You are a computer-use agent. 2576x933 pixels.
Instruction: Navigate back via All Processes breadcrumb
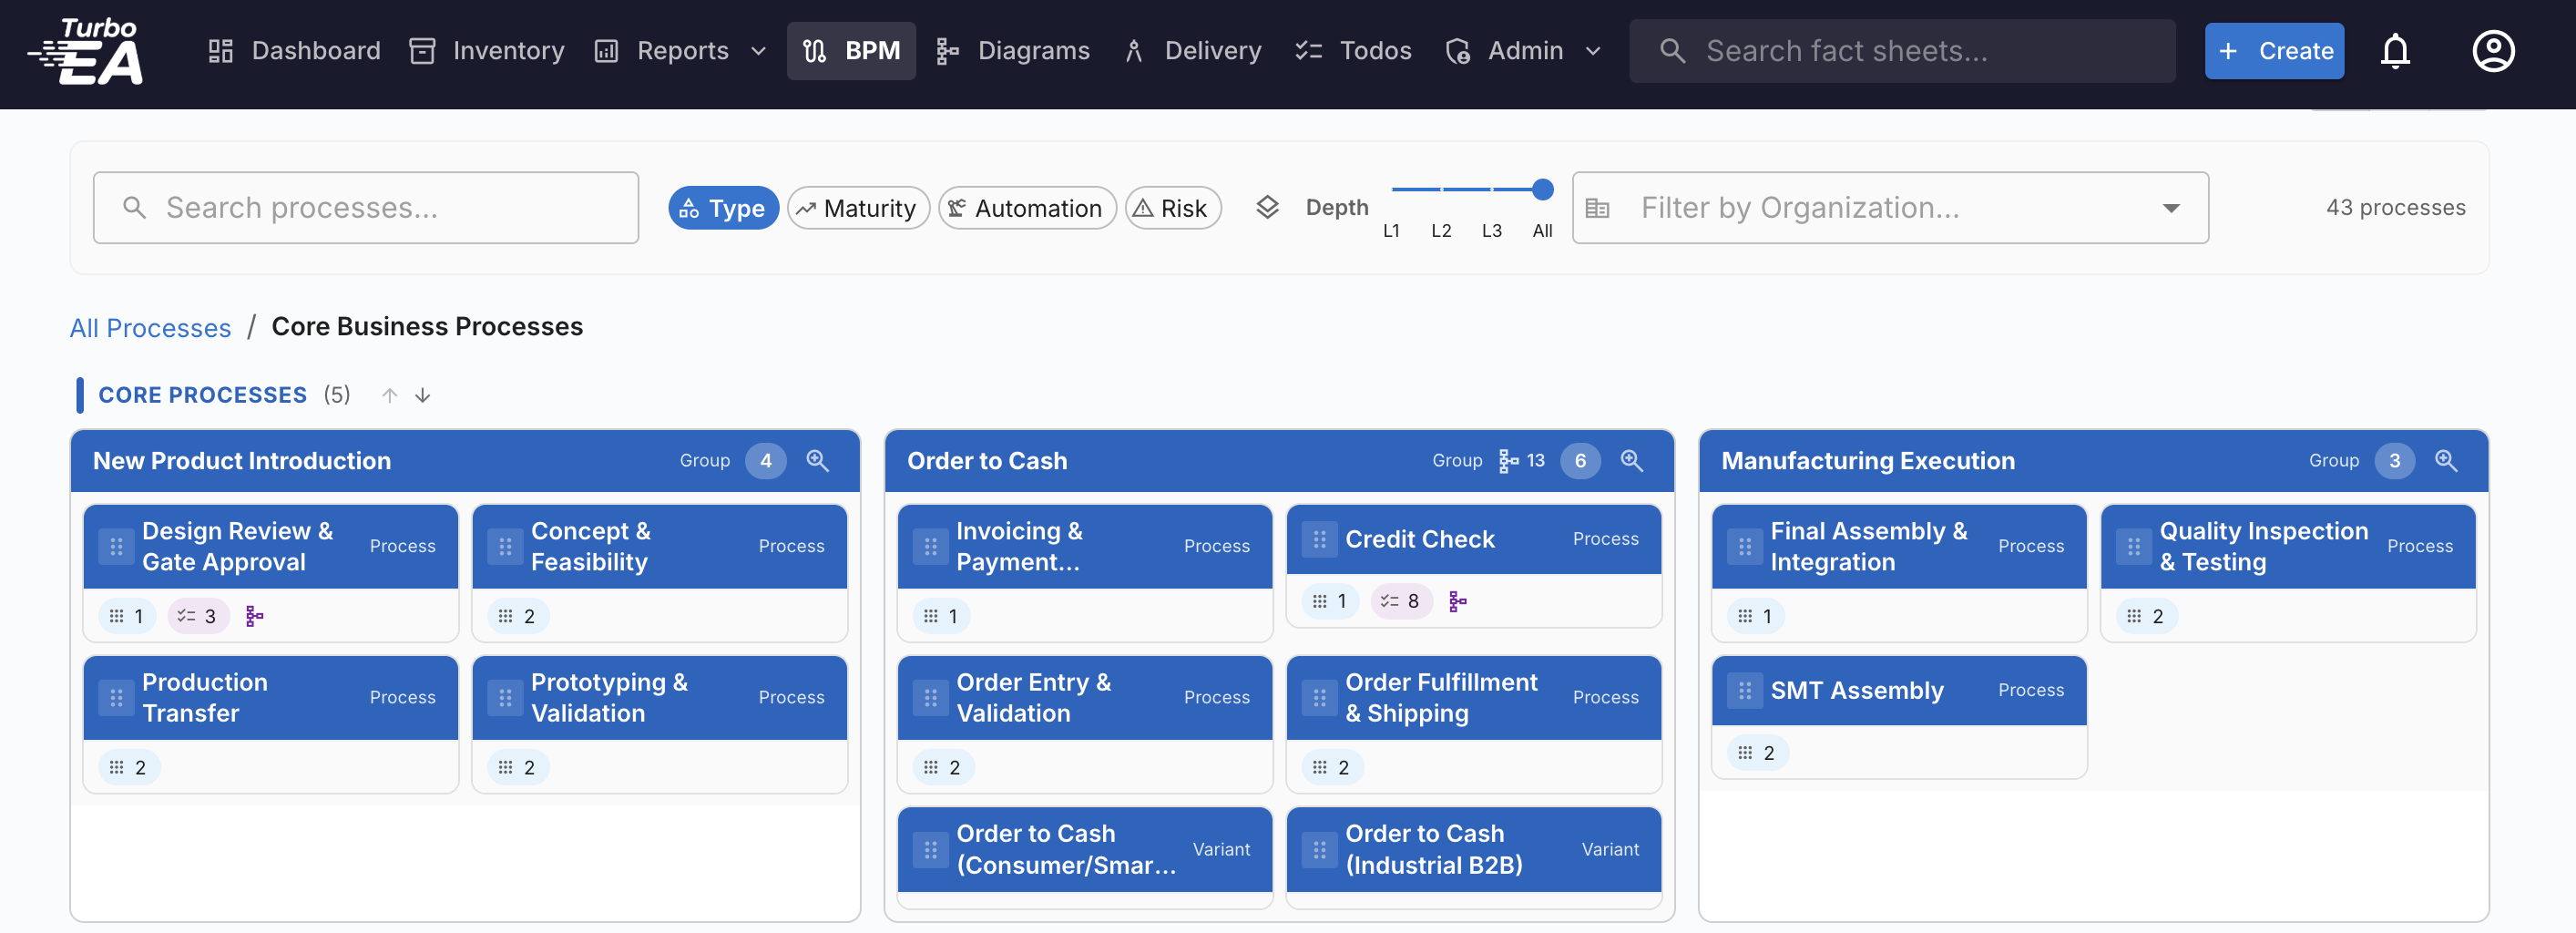(x=150, y=327)
